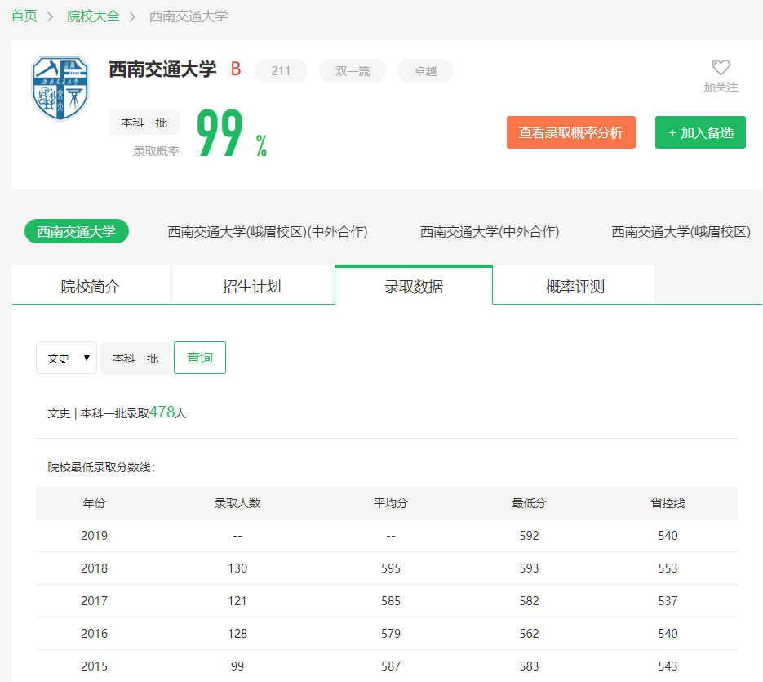Click minimum score 582 in the 2017 row
Viewport: 763px width, 682px height.
click(529, 601)
